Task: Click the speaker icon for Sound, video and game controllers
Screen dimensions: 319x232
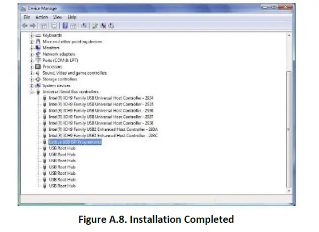Action: 38,73
